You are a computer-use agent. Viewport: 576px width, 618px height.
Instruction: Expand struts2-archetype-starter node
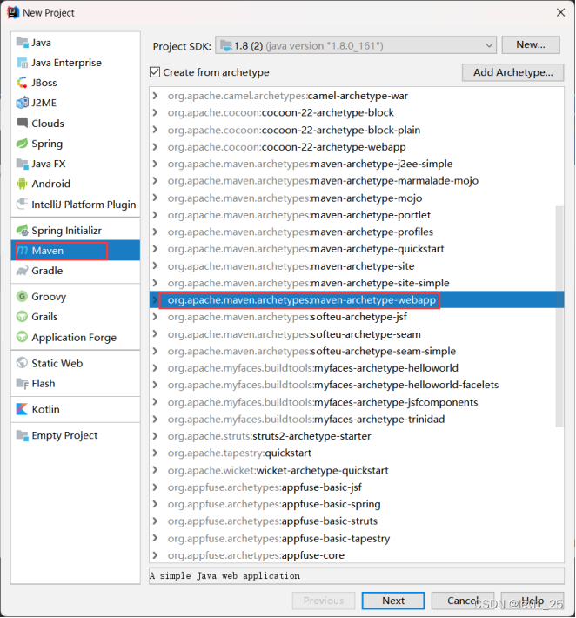point(155,436)
